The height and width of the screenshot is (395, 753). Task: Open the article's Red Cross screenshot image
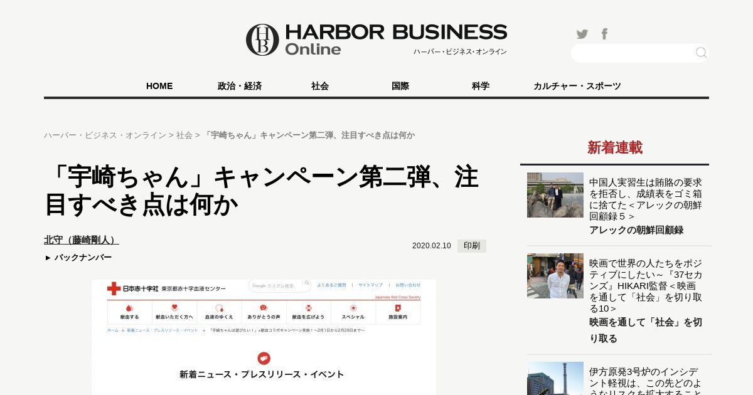coord(264,337)
